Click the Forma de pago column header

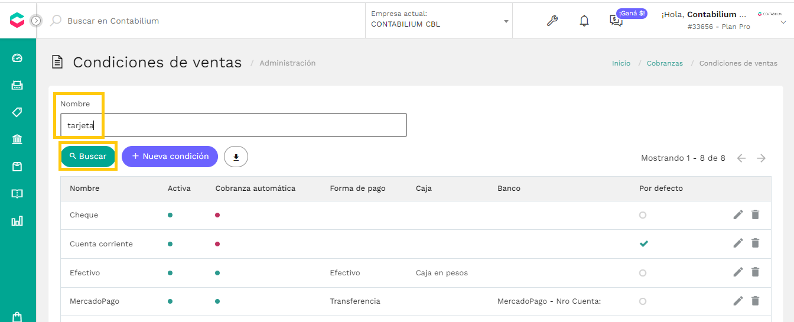point(357,188)
